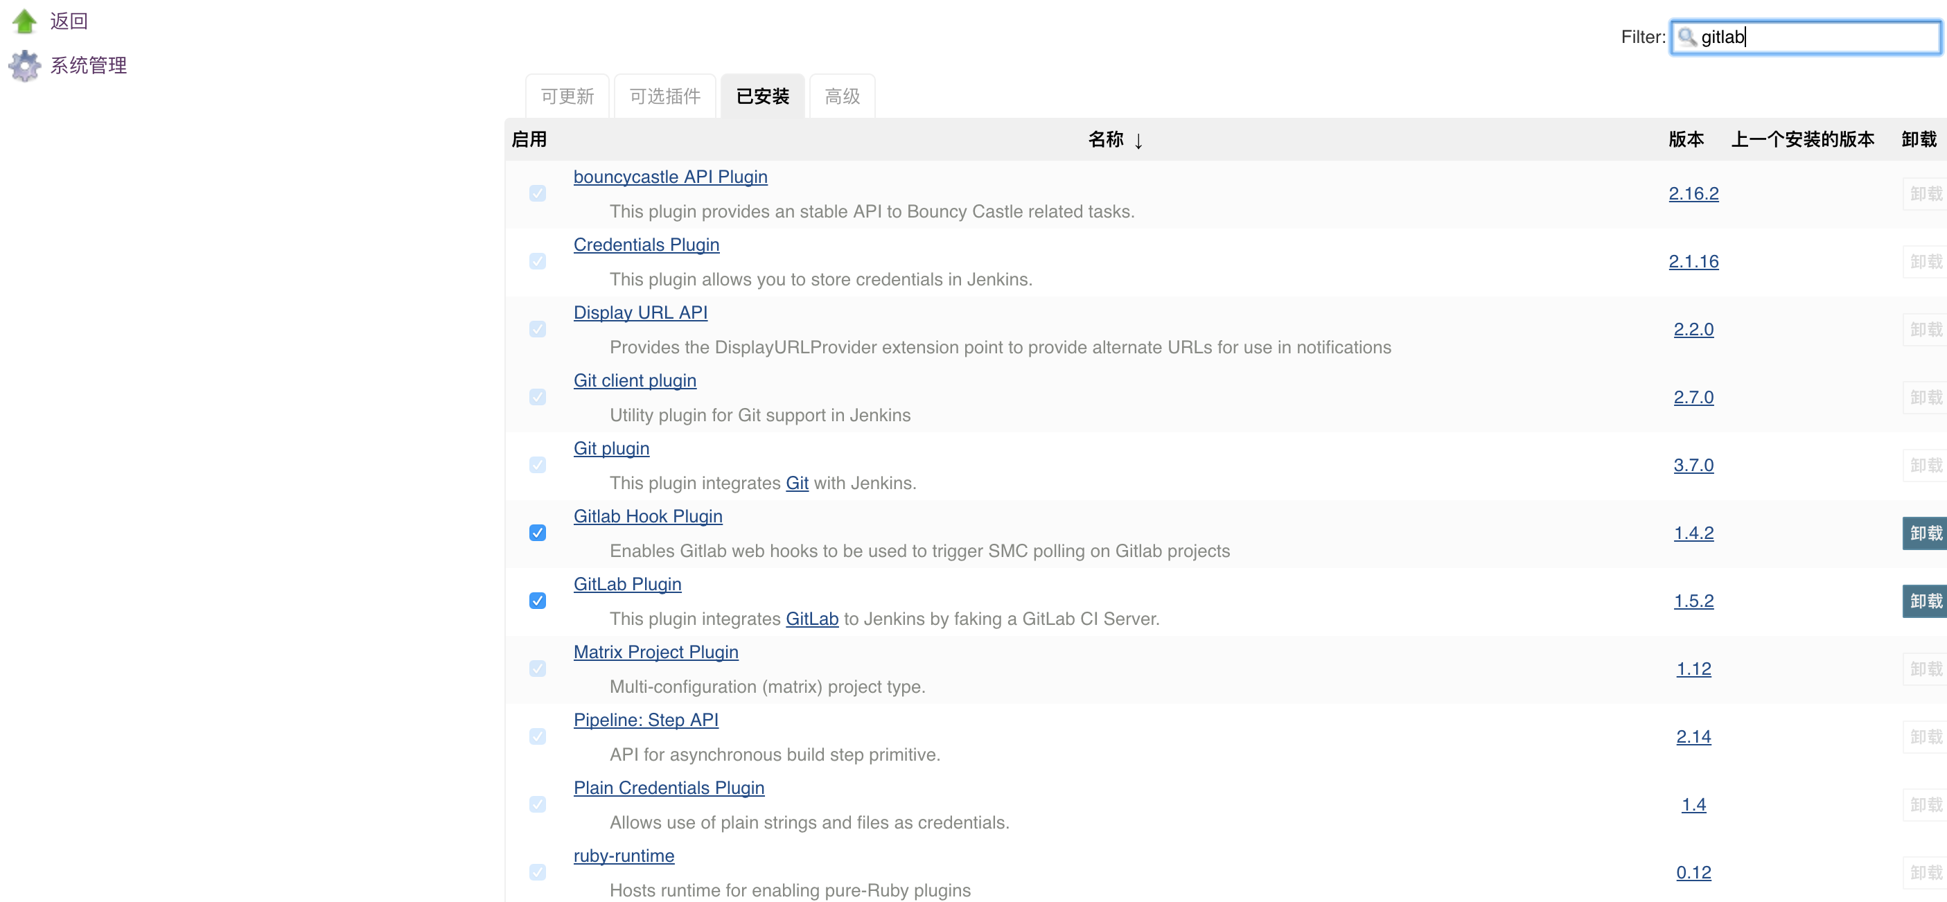Click inside the Filter search field

tap(1829, 37)
